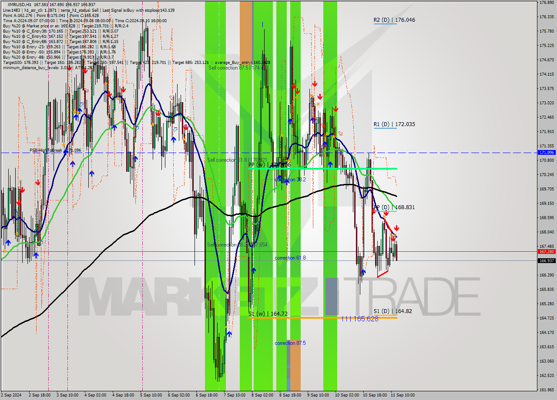Click the 176.89 price axis value
This screenshot has width=557, height=400.
[x=546, y=3]
